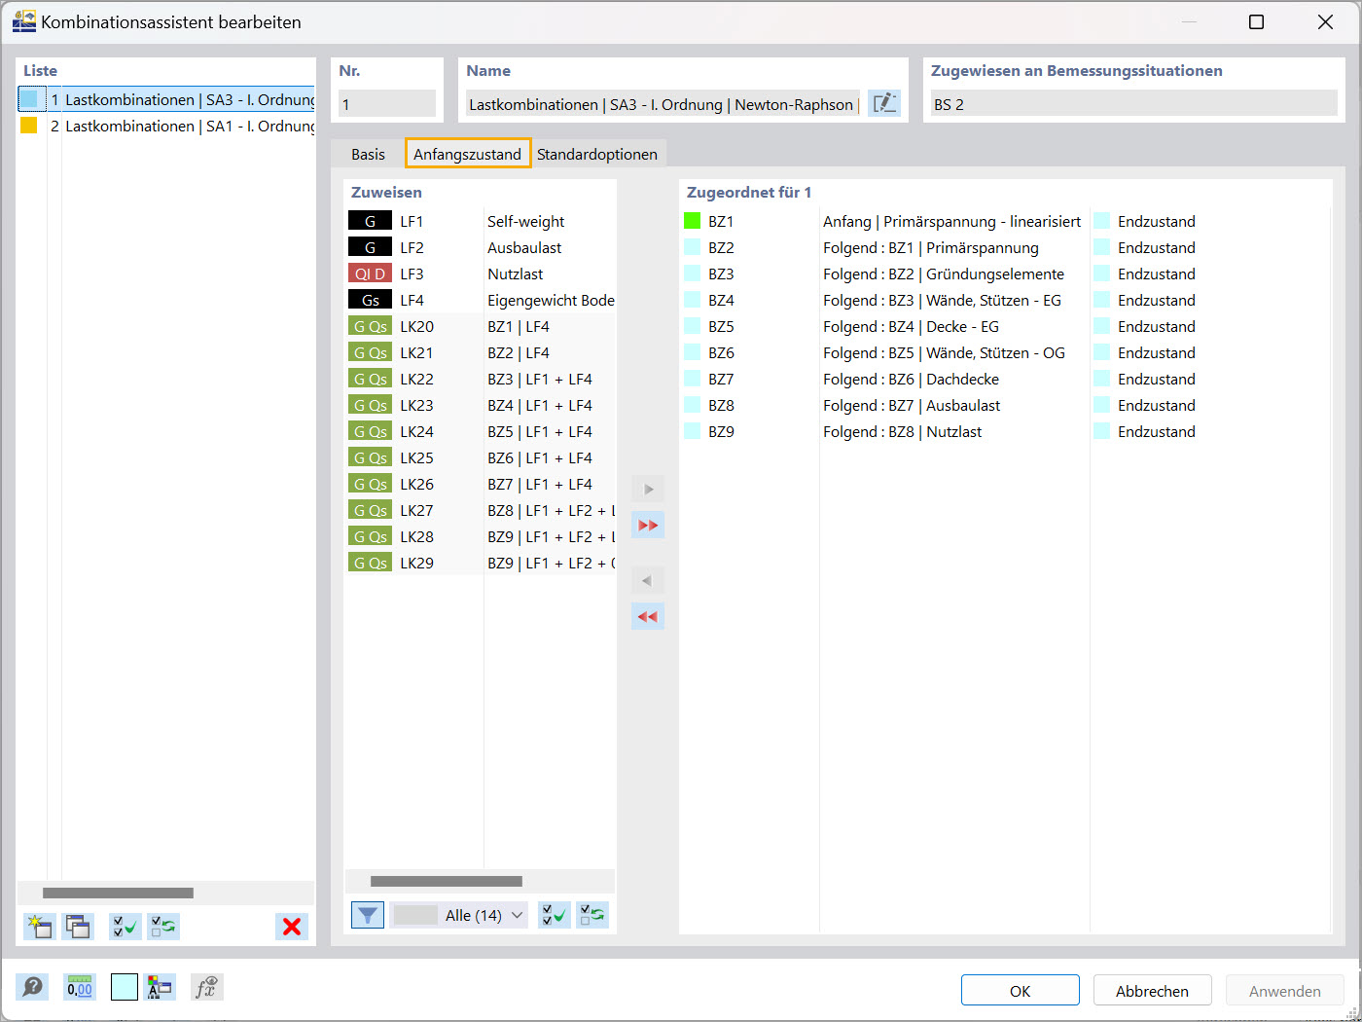Select list entry 2 Lastkombinationen SA1
This screenshot has width=1362, height=1022.
pyautogui.click(x=166, y=126)
